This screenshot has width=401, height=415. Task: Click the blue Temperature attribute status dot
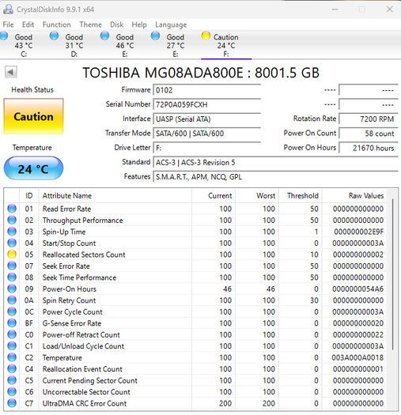[12, 357]
